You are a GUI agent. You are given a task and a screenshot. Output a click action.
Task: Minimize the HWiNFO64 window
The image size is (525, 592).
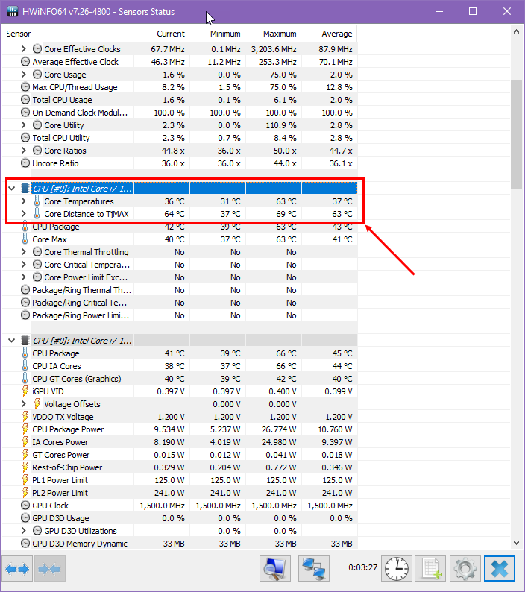click(439, 11)
